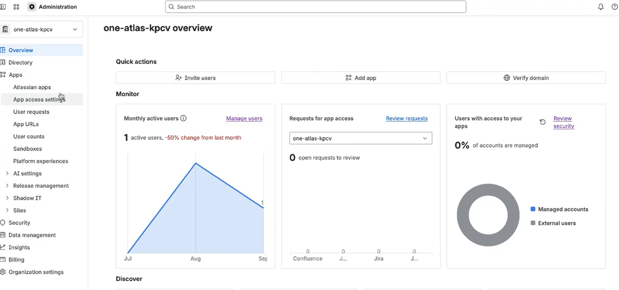Click the gray External users legend swatch
Screen dimensions: 619x290
pos(533,223)
